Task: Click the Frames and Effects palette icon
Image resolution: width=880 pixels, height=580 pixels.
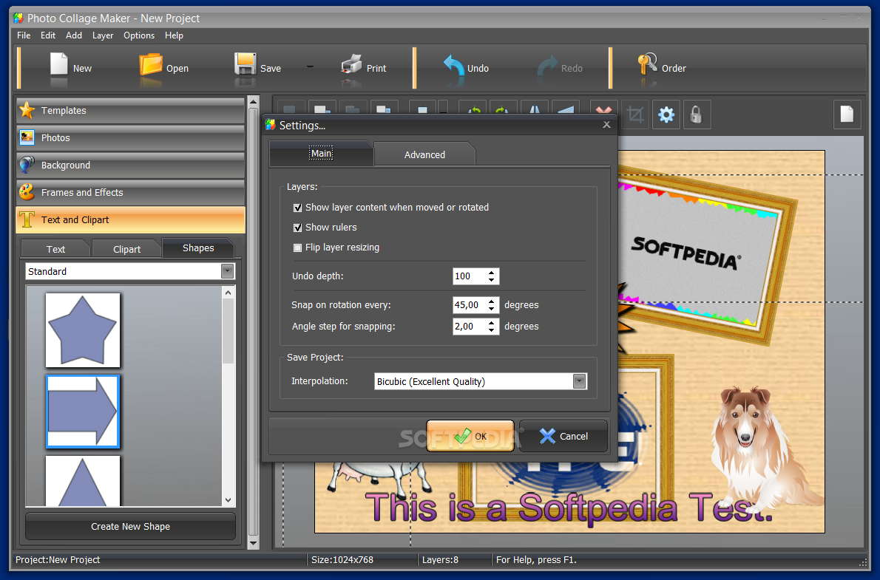Action: tap(27, 192)
